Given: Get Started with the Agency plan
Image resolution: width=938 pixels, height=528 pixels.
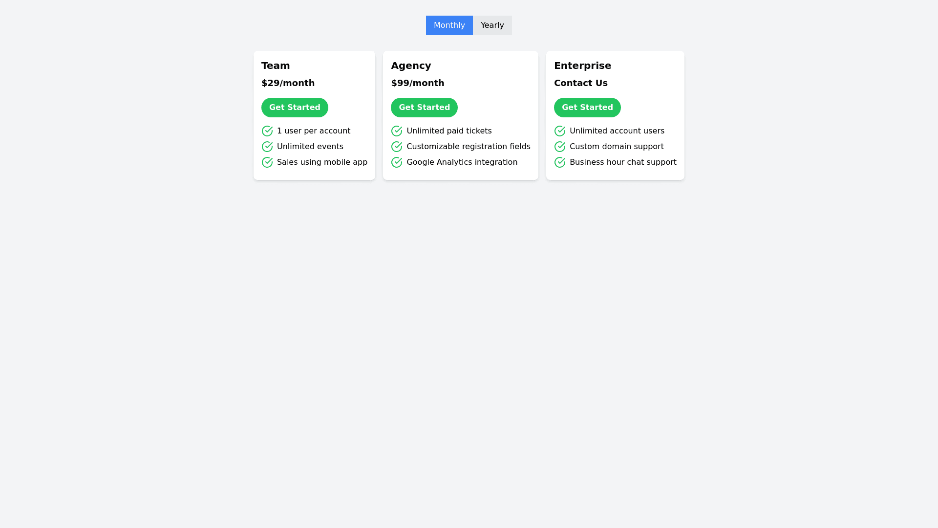Looking at the screenshot, I should [x=424, y=108].
